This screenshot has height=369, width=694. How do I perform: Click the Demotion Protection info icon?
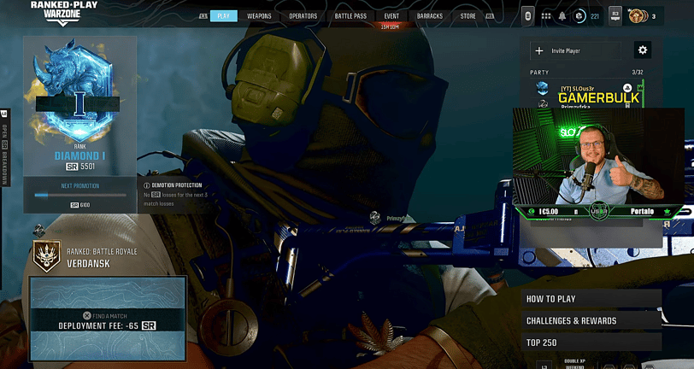pyautogui.click(x=146, y=185)
